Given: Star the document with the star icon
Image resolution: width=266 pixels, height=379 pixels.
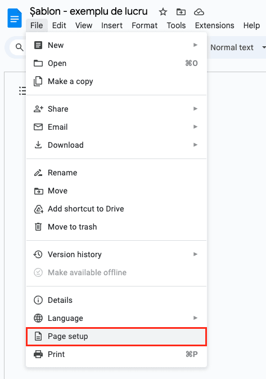Looking at the screenshot, I should coord(163,12).
